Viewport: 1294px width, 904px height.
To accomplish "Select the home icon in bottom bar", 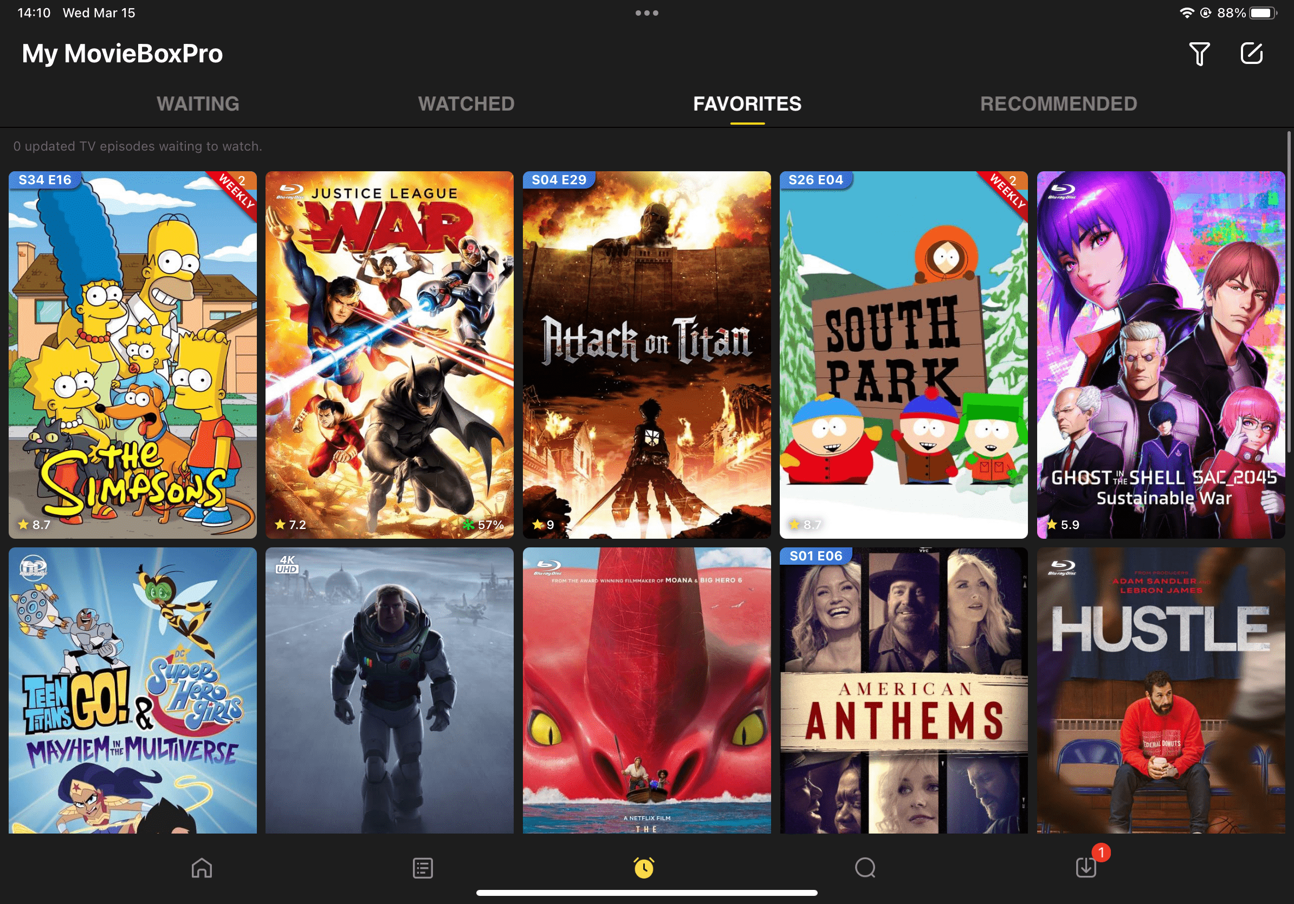I will 201,868.
